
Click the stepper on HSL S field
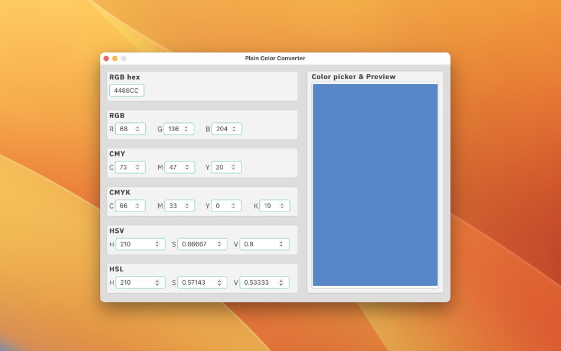(219, 282)
